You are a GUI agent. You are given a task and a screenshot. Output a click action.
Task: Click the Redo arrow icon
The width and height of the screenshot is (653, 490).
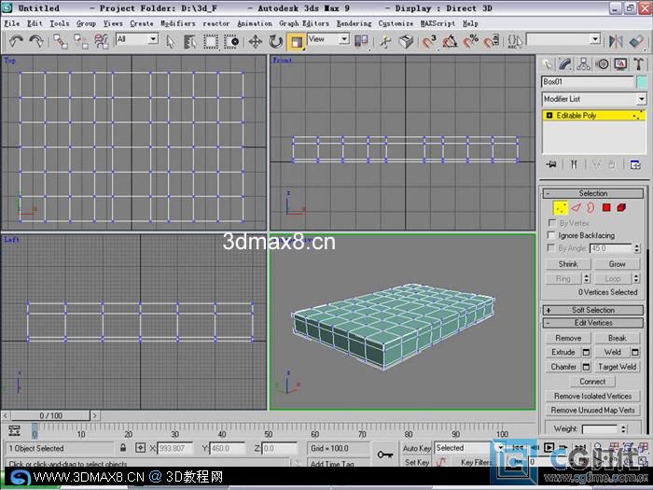pos(36,41)
